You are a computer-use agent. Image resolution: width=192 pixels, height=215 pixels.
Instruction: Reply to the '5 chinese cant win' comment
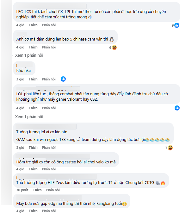pyautogui.click(x=49, y=47)
